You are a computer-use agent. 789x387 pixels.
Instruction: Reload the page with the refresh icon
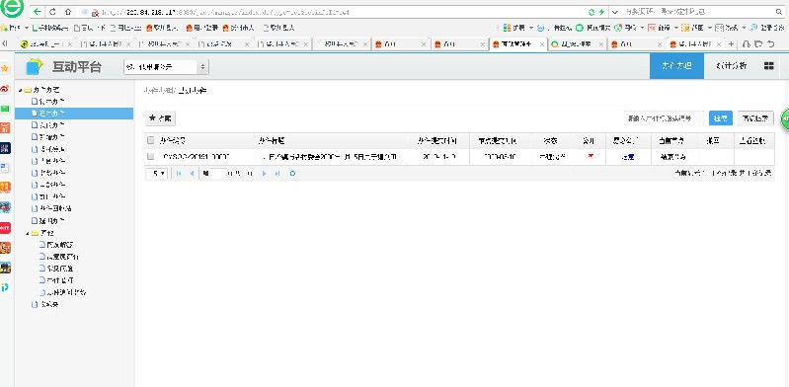[x=53, y=12]
